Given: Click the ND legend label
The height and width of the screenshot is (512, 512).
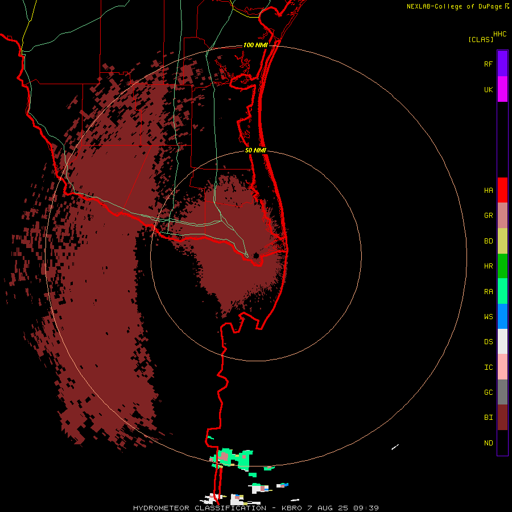Looking at the screenshot, I should [488, 443].
